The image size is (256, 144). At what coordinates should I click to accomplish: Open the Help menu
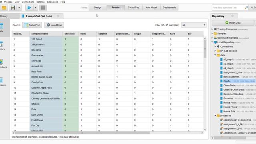click(63, 2)
